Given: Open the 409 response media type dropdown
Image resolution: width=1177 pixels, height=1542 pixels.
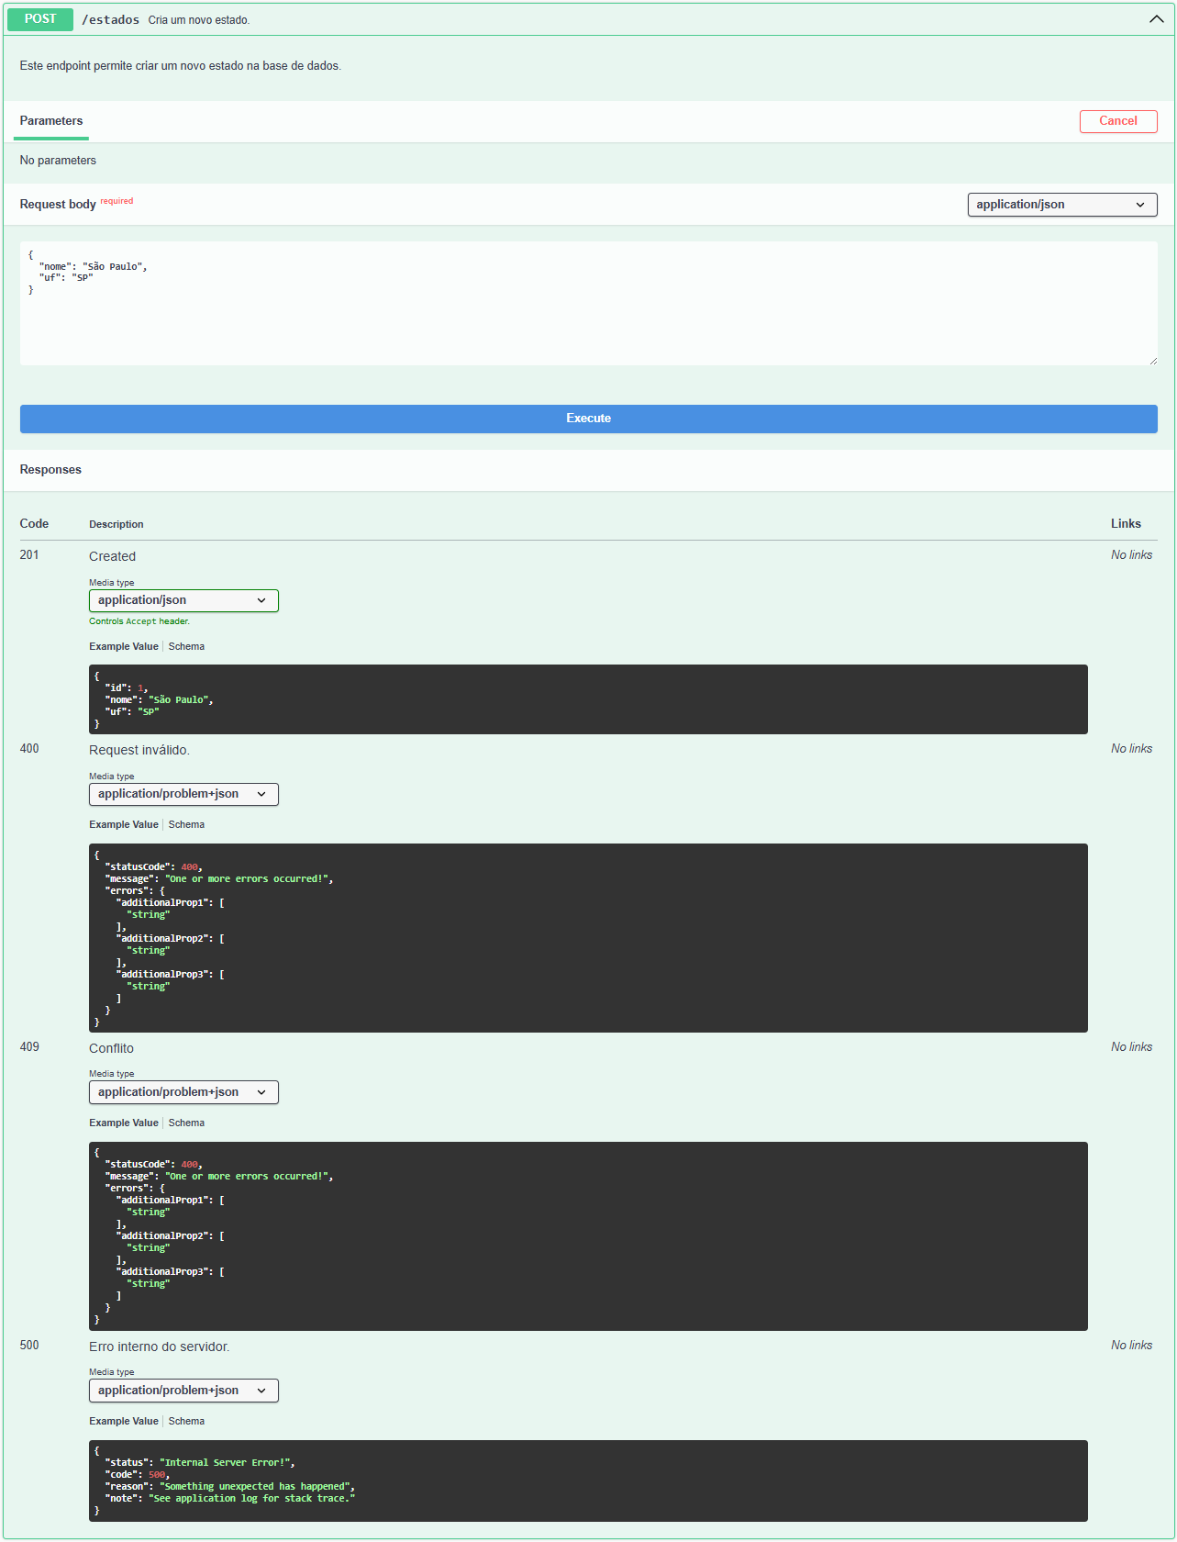Looking at the screenshot, I should click(x=183, y=1092).
